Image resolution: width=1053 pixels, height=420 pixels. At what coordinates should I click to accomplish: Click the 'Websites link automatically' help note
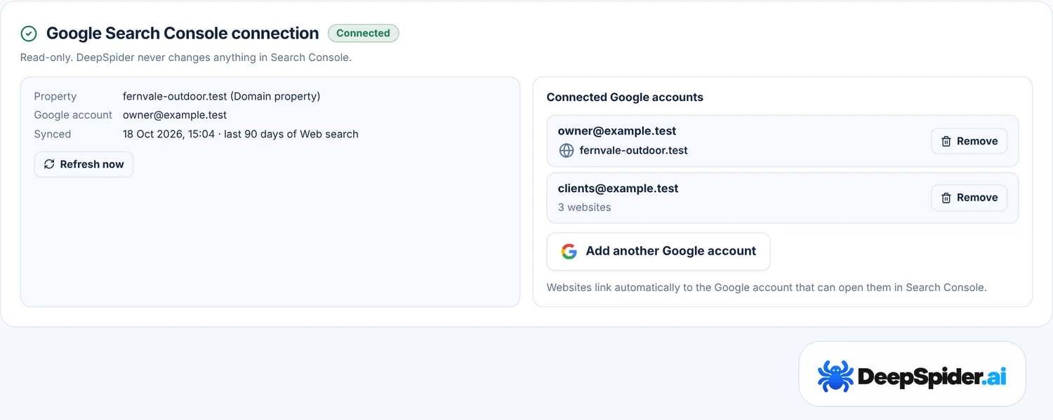point(767,287)
